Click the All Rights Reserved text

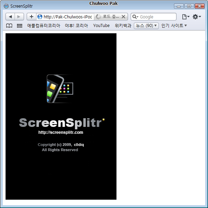click(60, 150)
